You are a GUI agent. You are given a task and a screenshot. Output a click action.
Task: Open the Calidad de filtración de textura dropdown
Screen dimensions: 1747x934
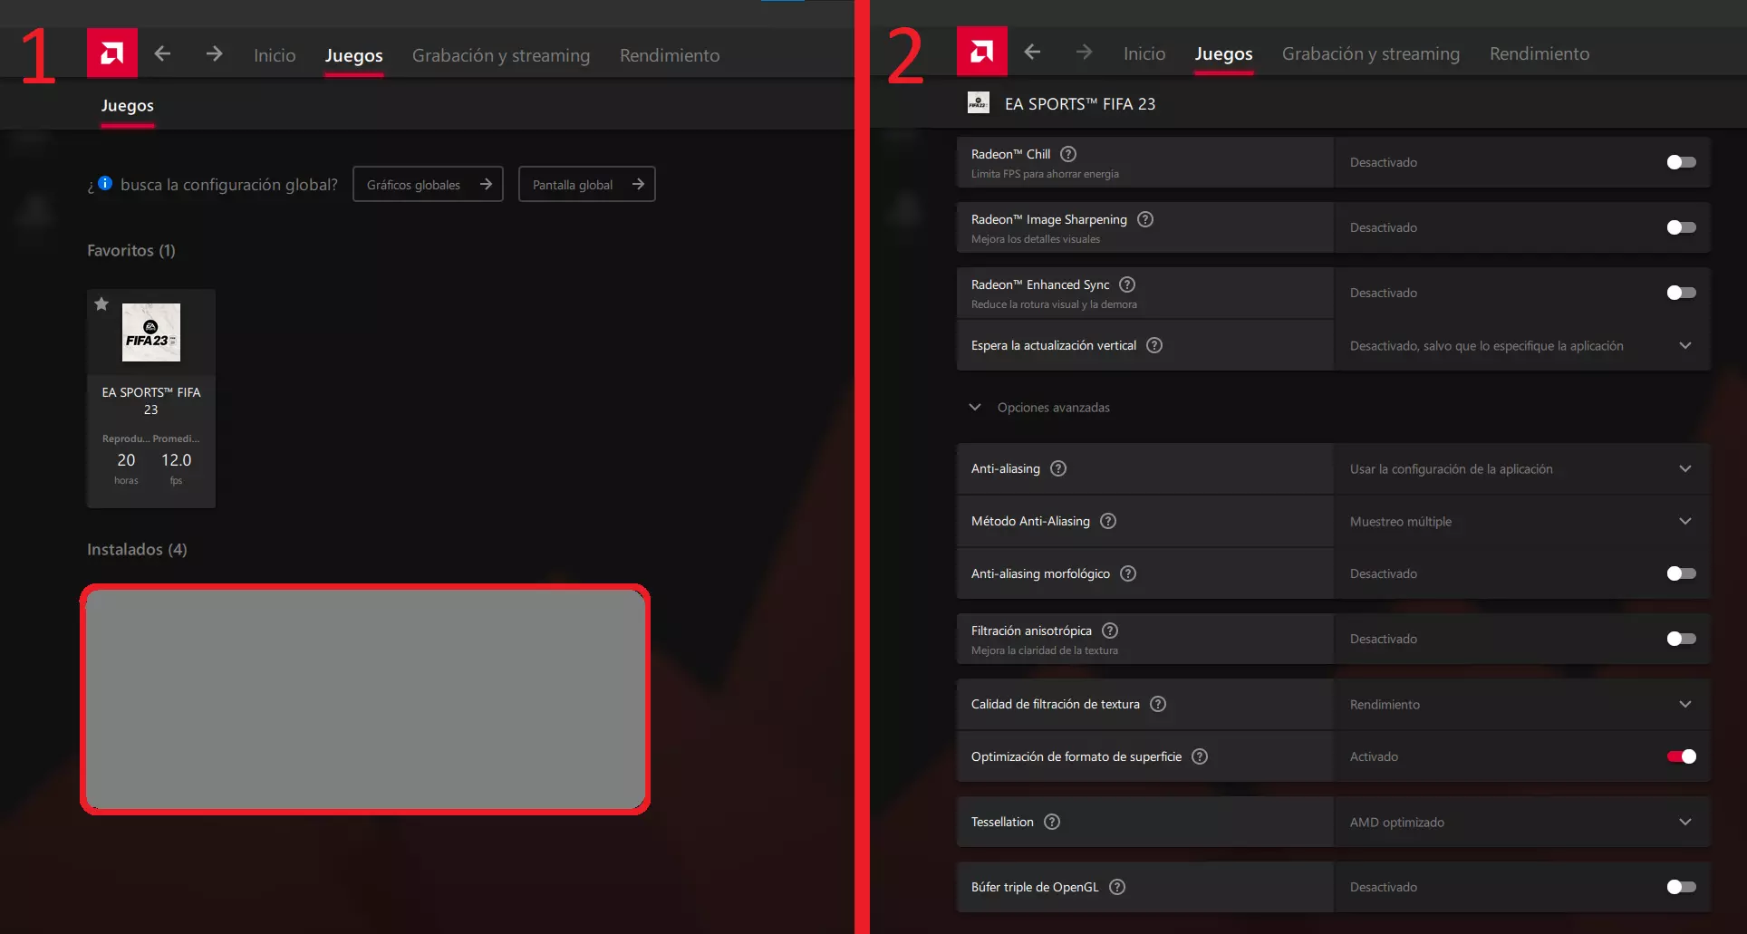coord(1522,704)
